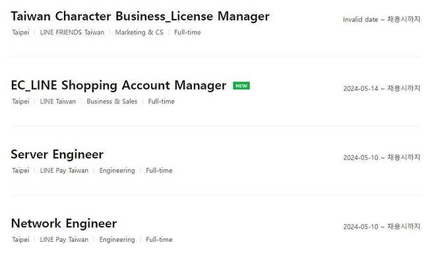434x255 pixels.
Task: Click the Business & Sales category label
Action: tap(112, 101)
